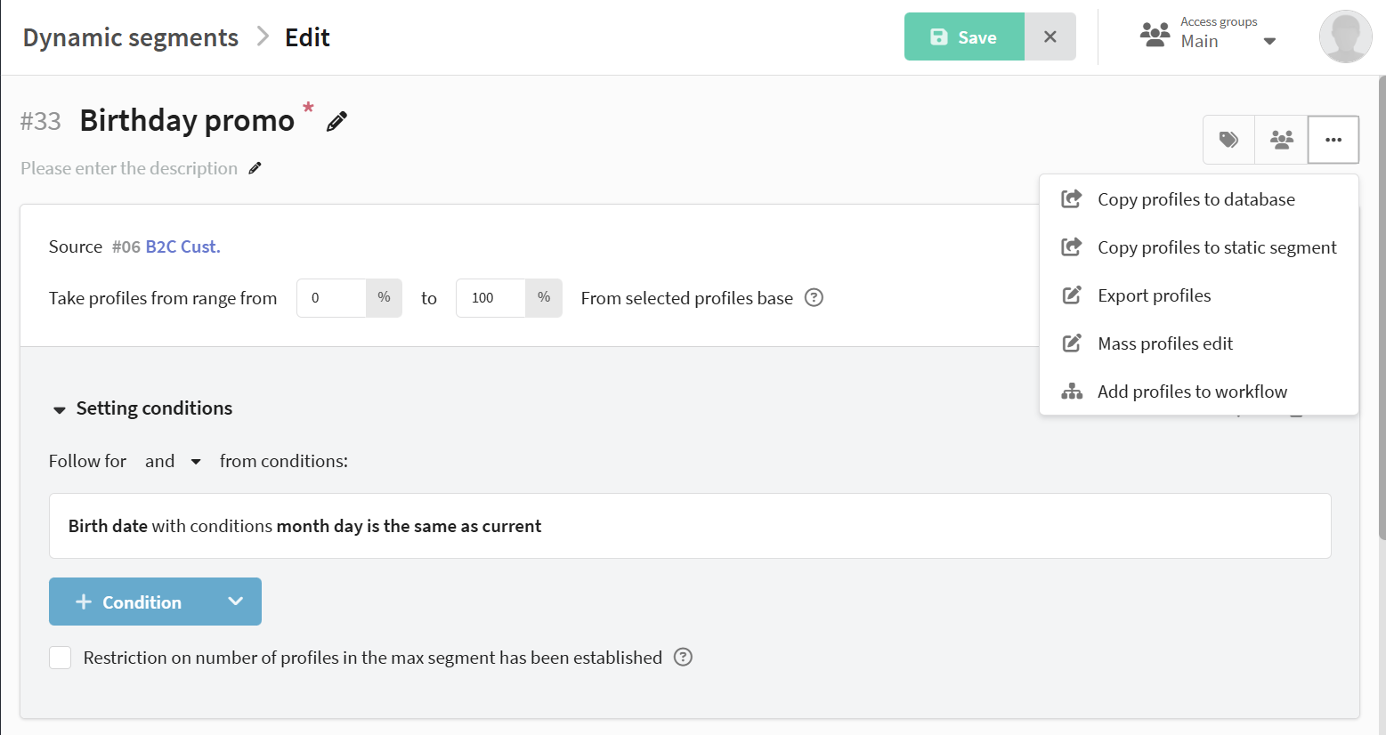Choose Export profiles from the menu
Screen dimensions: 1386x735
[x=1154, y=295]
